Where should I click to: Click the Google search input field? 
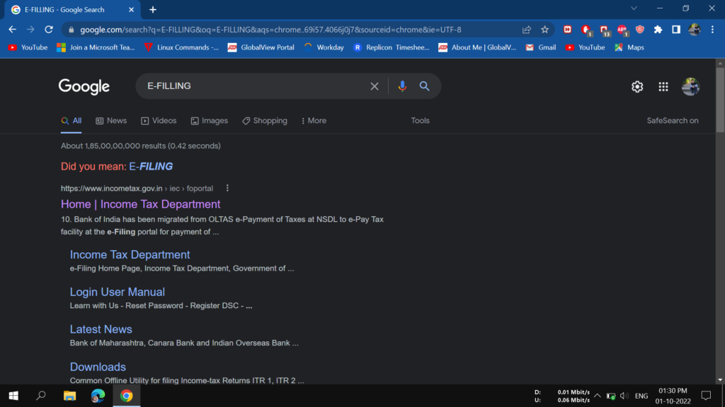coord(254,86)
